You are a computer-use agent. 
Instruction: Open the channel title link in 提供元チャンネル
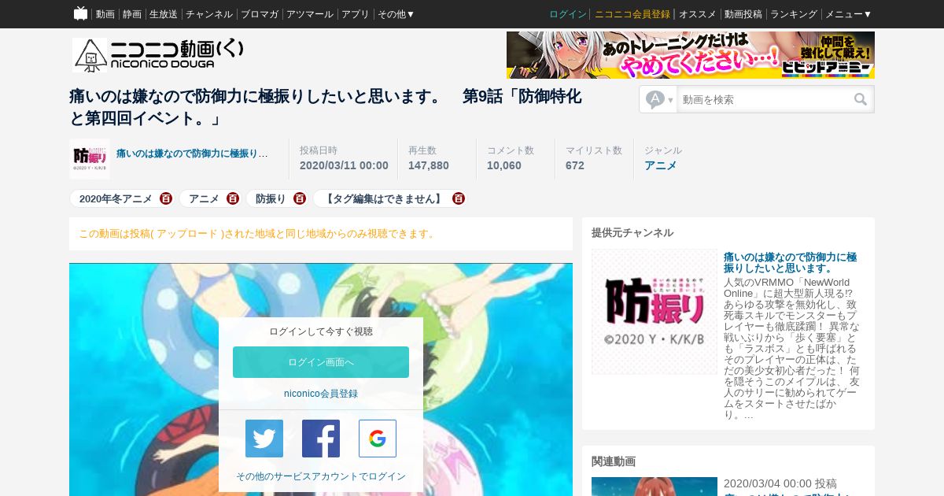click(x=791, y=263)
